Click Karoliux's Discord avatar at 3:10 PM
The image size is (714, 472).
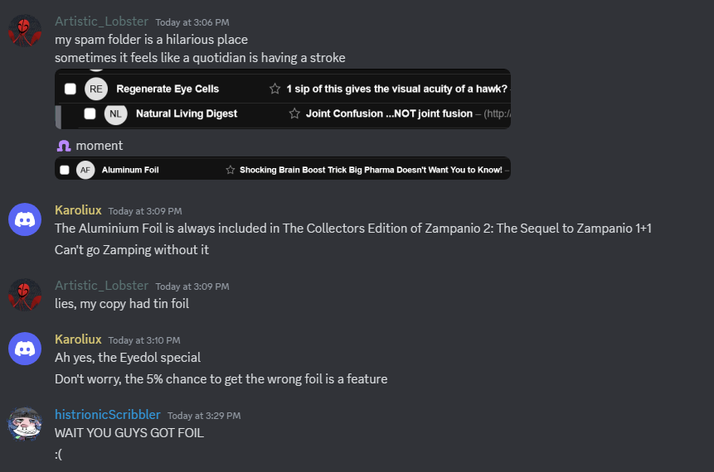tap(25, 349)
